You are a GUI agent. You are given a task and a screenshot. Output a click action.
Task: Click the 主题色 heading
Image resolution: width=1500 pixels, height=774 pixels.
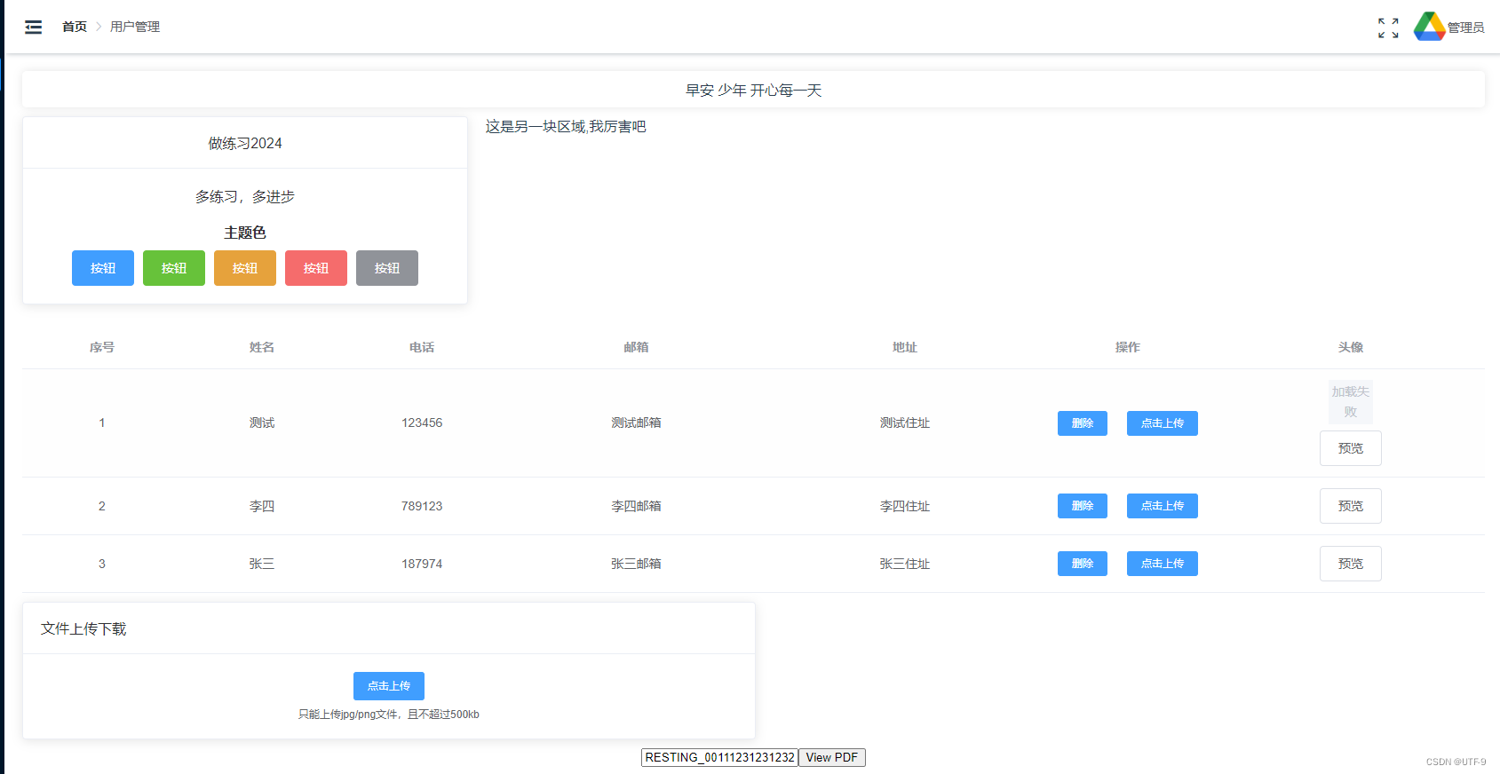[x=245, y=233]
